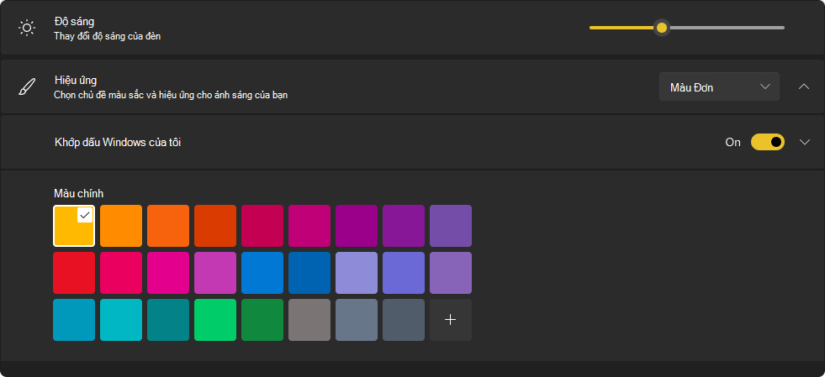This screenshot has height=377, width=825.
Task: Click the sun brightness icon
Action: pos(26,28)
